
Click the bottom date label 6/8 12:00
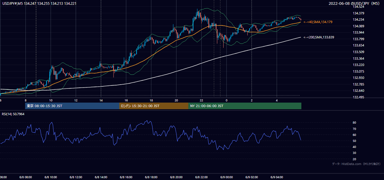(76, 177)
